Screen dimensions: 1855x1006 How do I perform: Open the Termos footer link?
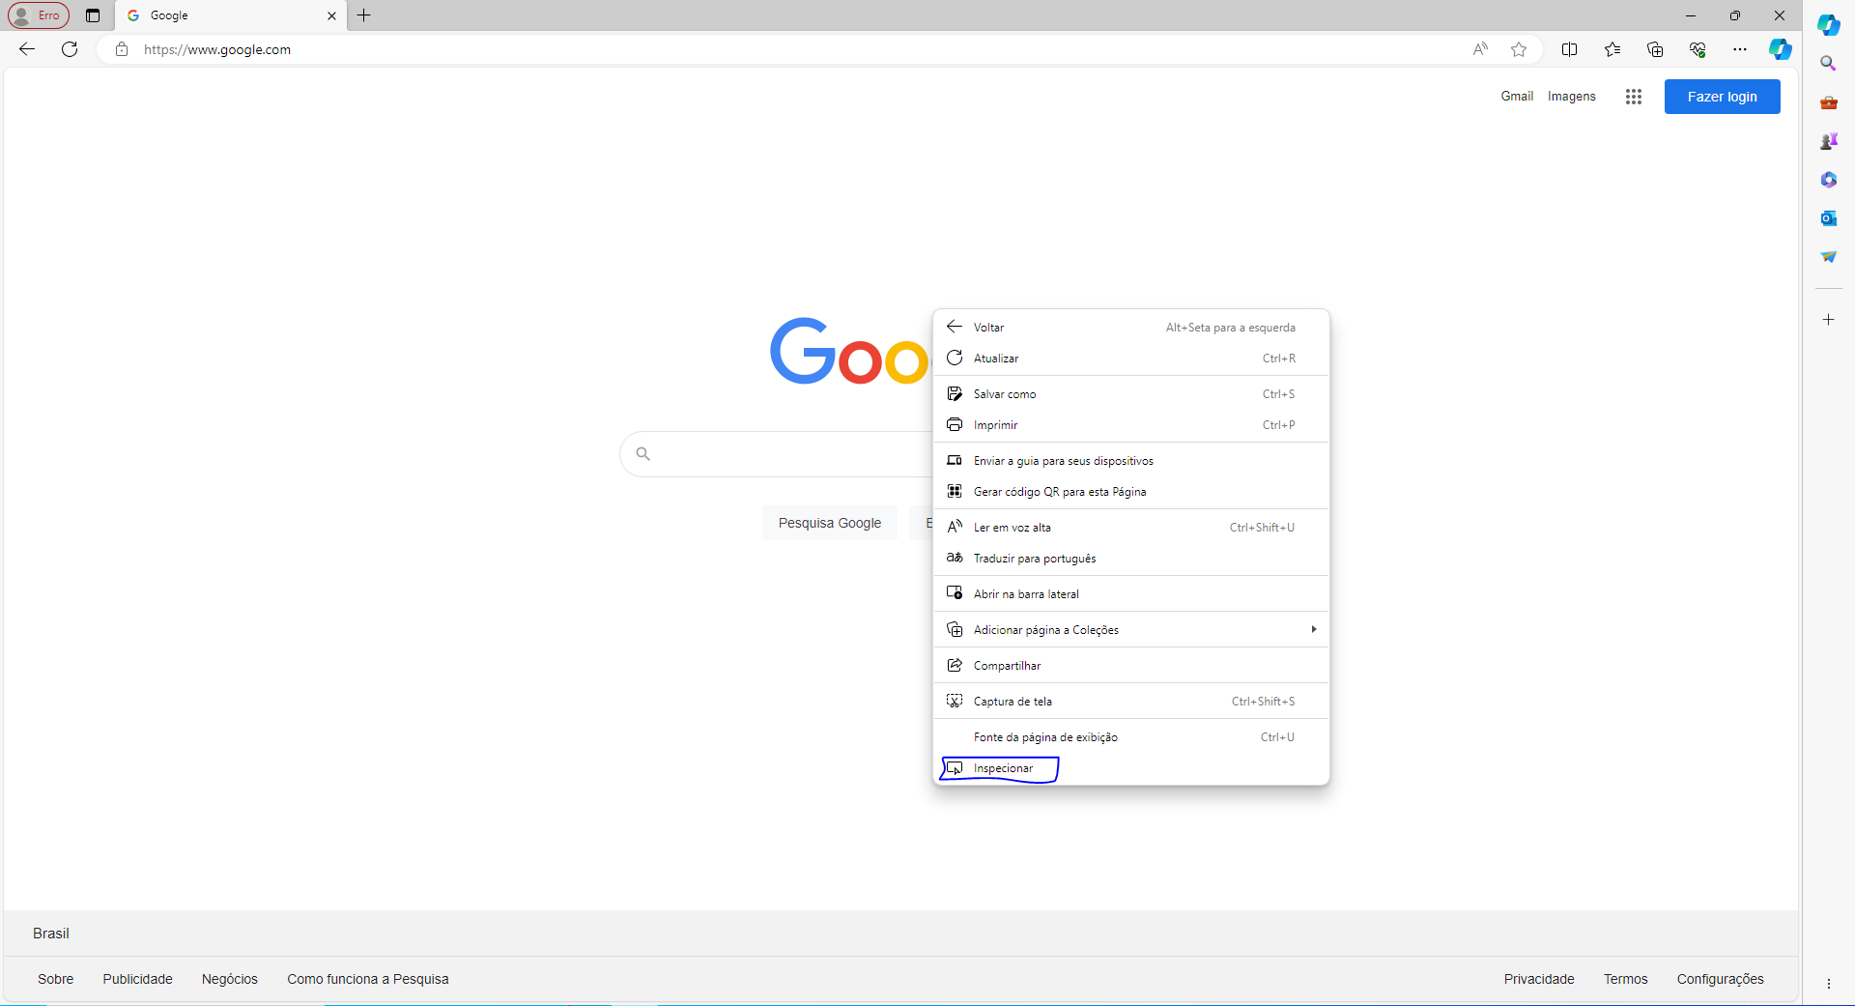tap(1626, 979)
